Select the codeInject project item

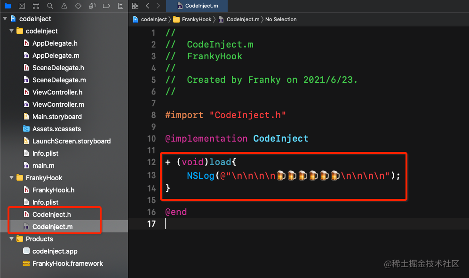point(35,19)
